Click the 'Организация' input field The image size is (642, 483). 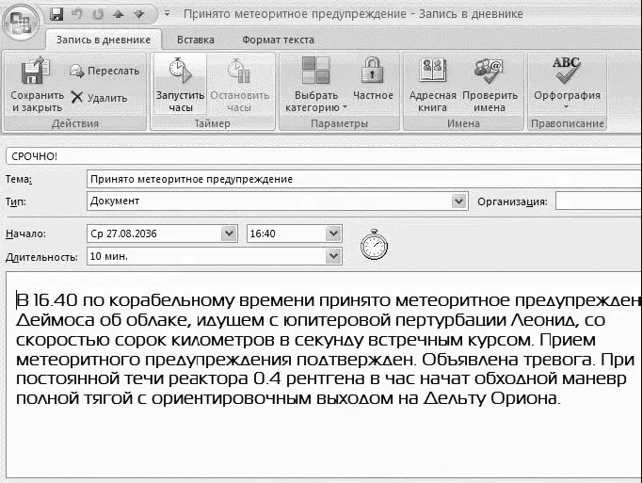point(598,201)
